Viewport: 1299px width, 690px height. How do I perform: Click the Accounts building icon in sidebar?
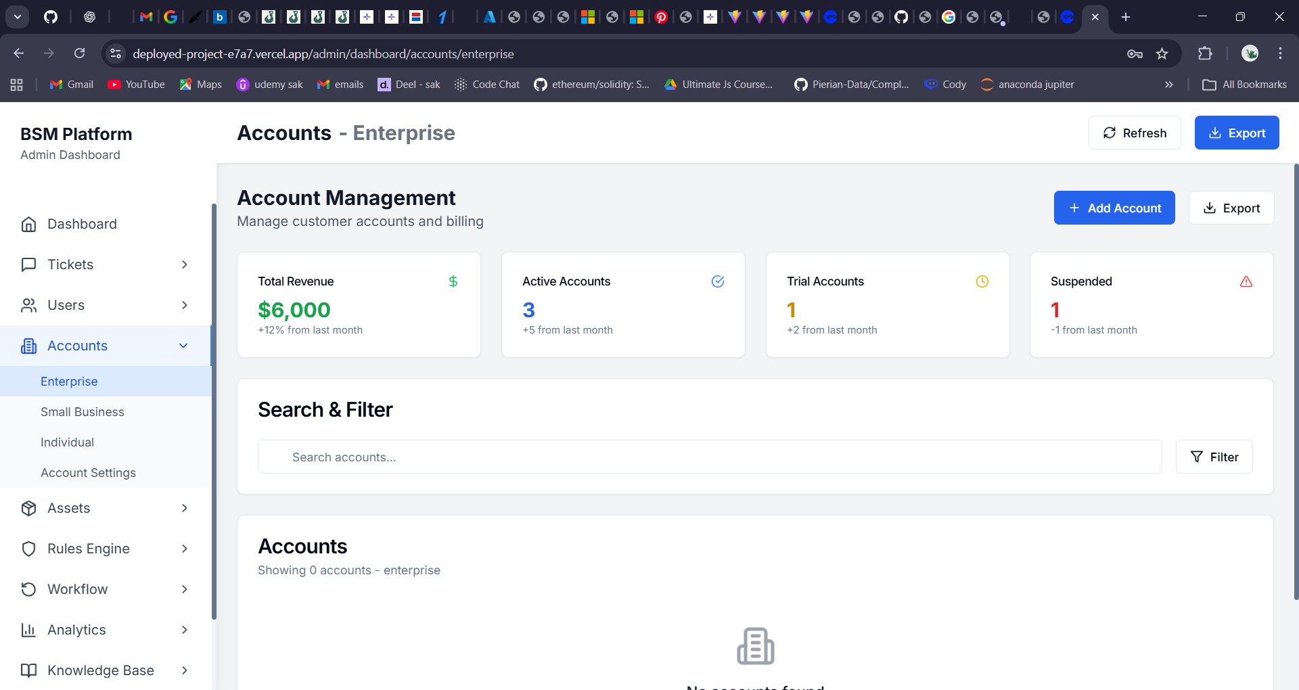[x=28, y=346]
